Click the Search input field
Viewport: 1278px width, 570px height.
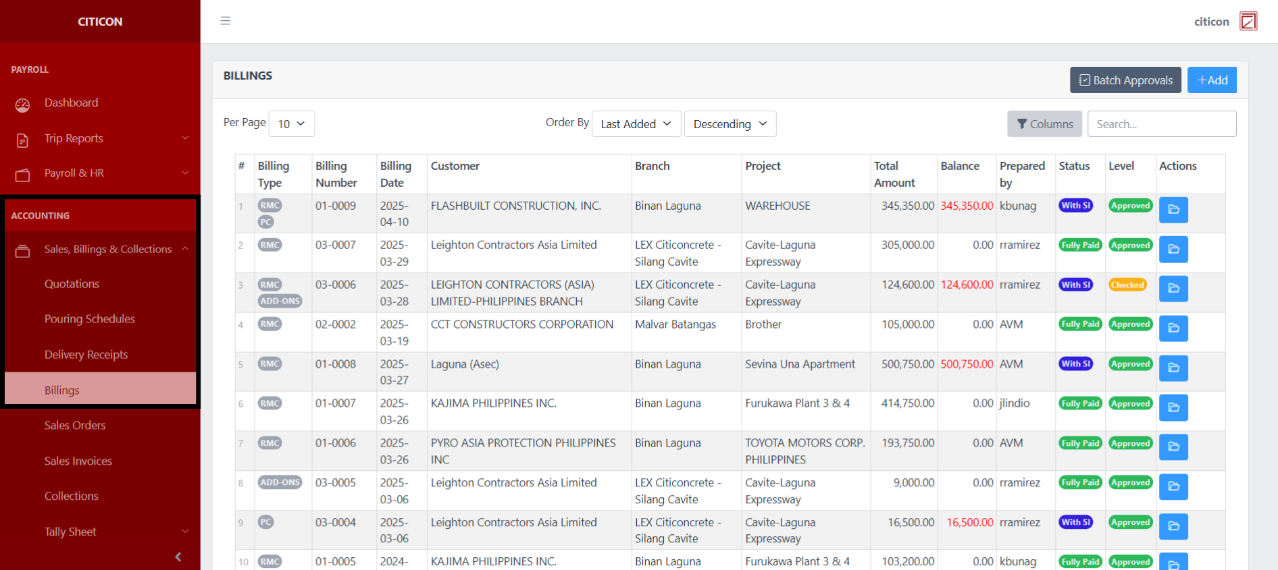1162,124
